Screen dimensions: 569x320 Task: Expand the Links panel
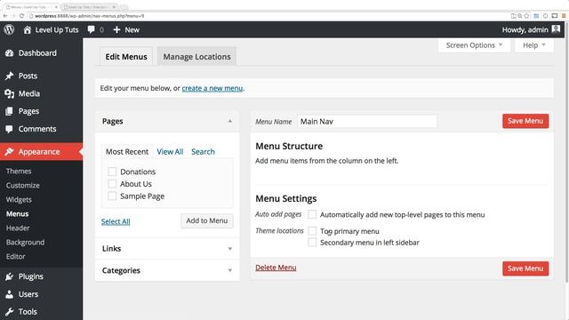click(x=167, y=249)
